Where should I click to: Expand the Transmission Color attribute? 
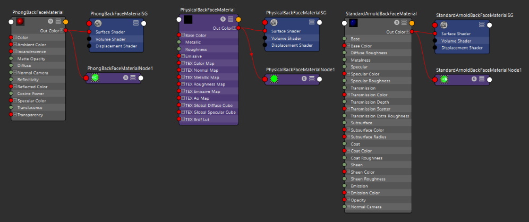[348, 95]
